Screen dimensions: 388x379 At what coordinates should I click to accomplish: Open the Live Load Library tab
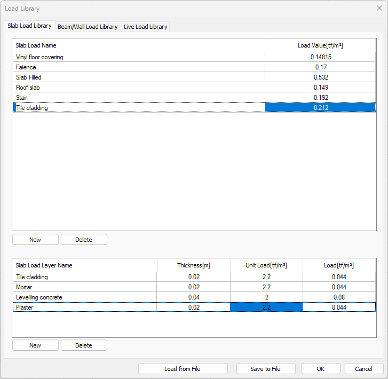coord(145,27)
